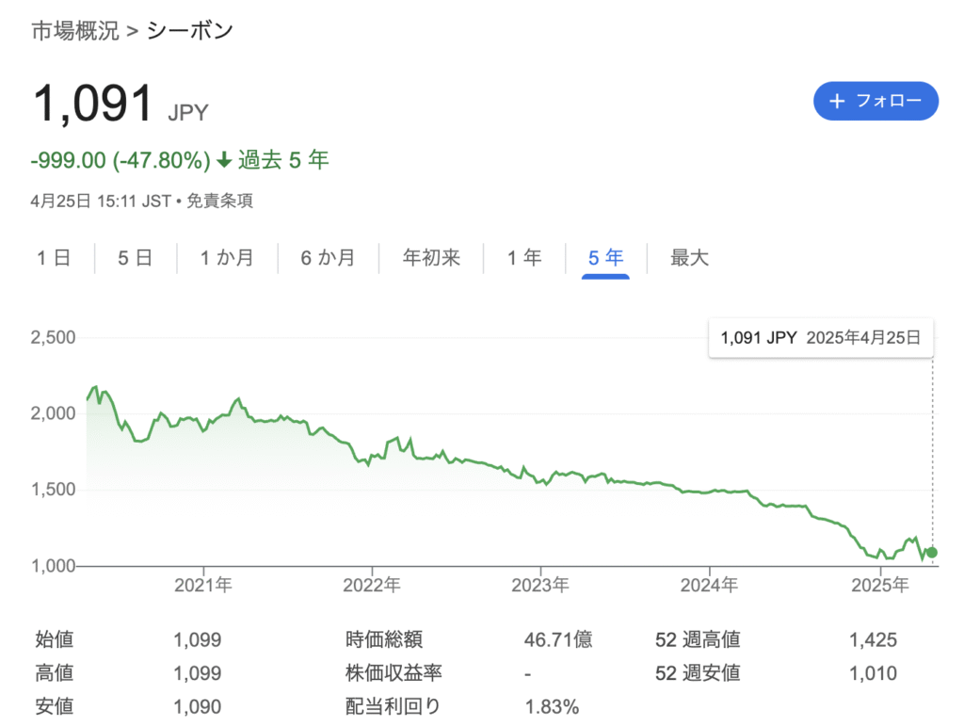Image resolution: width=964 pixels, height=726 pixels.
Task: Click the green end-point dot on the chart
Action: 932,552
